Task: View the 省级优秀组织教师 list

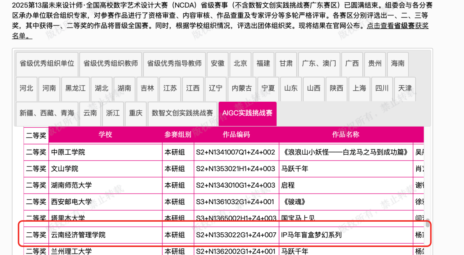Action: (110, 64)
